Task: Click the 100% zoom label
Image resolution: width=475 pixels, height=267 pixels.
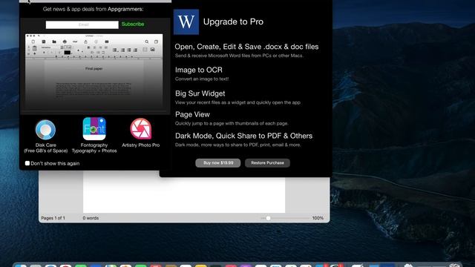Action: 318,218
